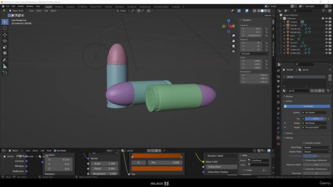
Task: Select the Transform tool in the viewport toolbar
Action: click(x=5, y=53)
